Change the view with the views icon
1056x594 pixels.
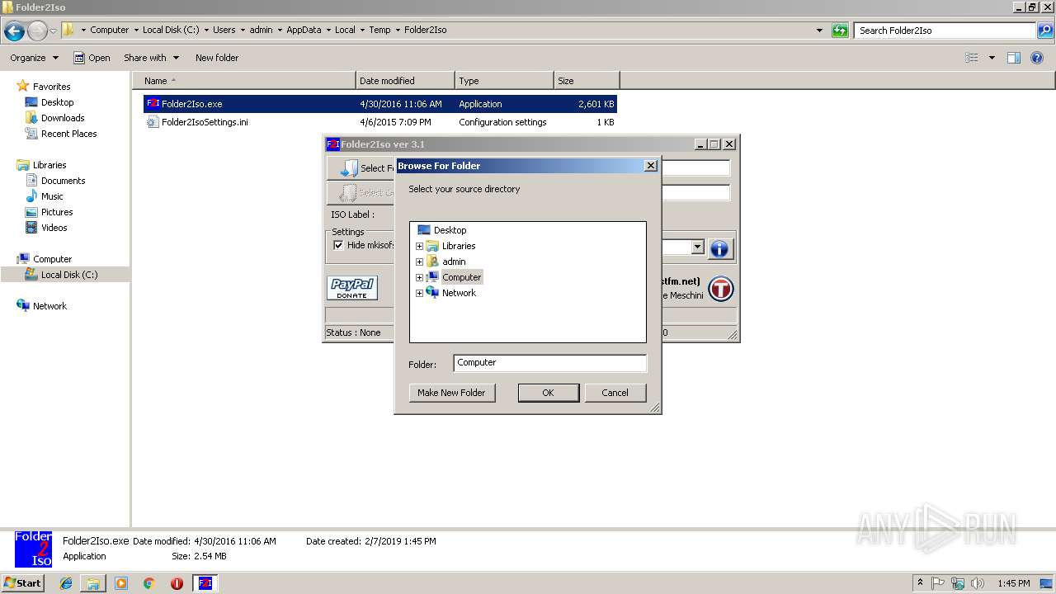click(972, 58)
